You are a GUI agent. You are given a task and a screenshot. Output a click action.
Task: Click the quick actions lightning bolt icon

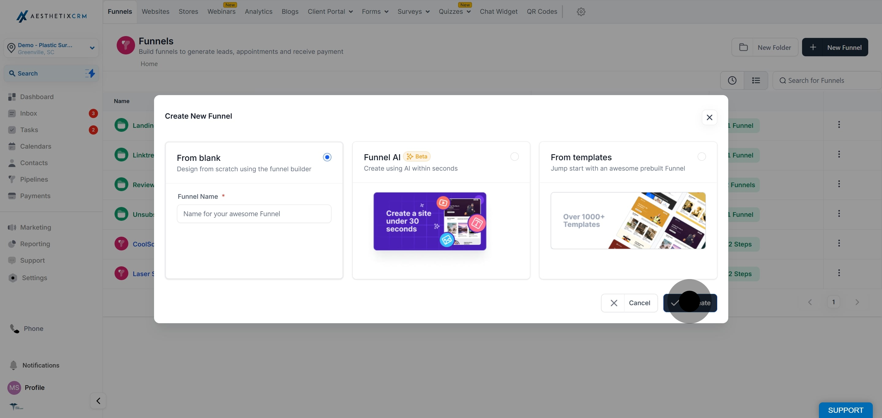90,73
